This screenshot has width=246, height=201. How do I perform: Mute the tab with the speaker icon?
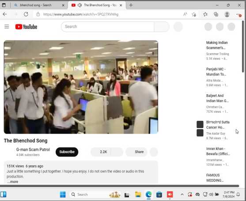pyautogui.click(x=79, y=5)
